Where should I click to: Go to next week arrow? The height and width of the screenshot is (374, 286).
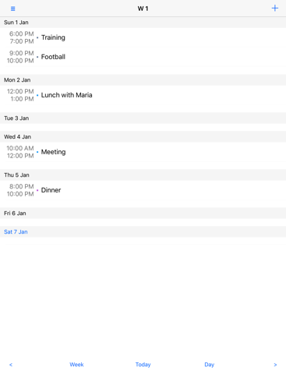click(275, 365)
